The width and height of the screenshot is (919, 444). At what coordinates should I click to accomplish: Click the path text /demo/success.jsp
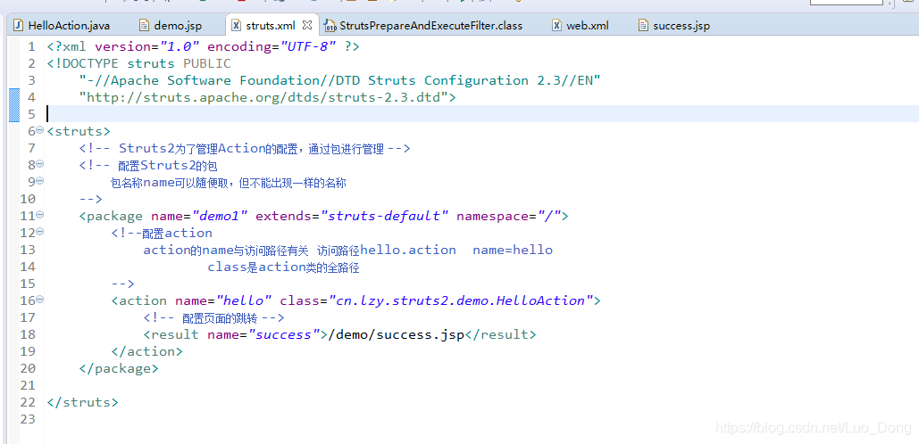(x=397, y=334)
